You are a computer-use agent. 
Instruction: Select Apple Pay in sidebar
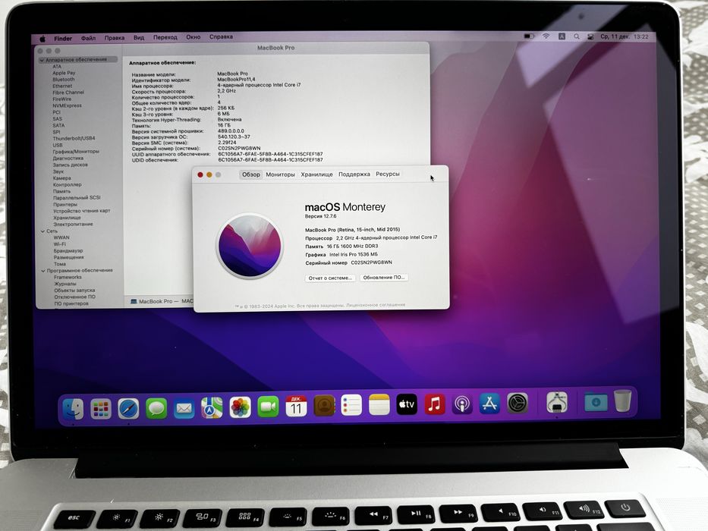(x=64, y=73)
